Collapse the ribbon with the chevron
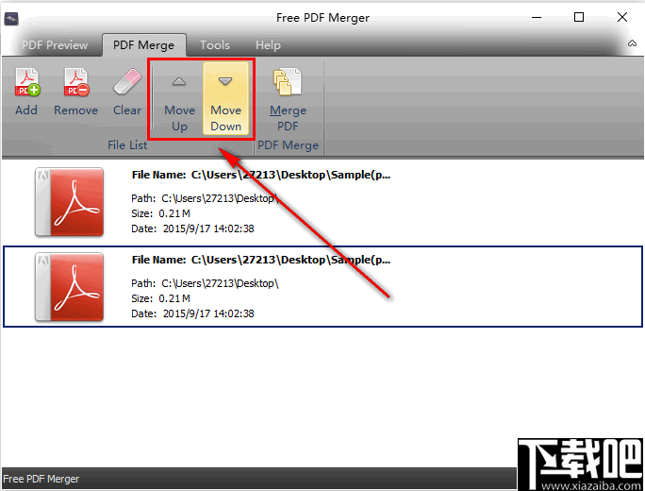Image resolution: width=645 pixels, height=491 pixels. [x=632, y=43]
